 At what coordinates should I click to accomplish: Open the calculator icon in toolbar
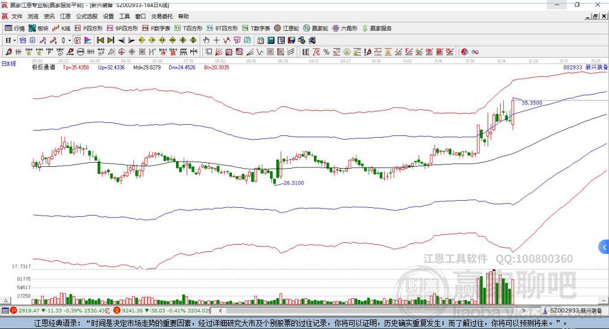pyautogui.click(x=271, y=40)
